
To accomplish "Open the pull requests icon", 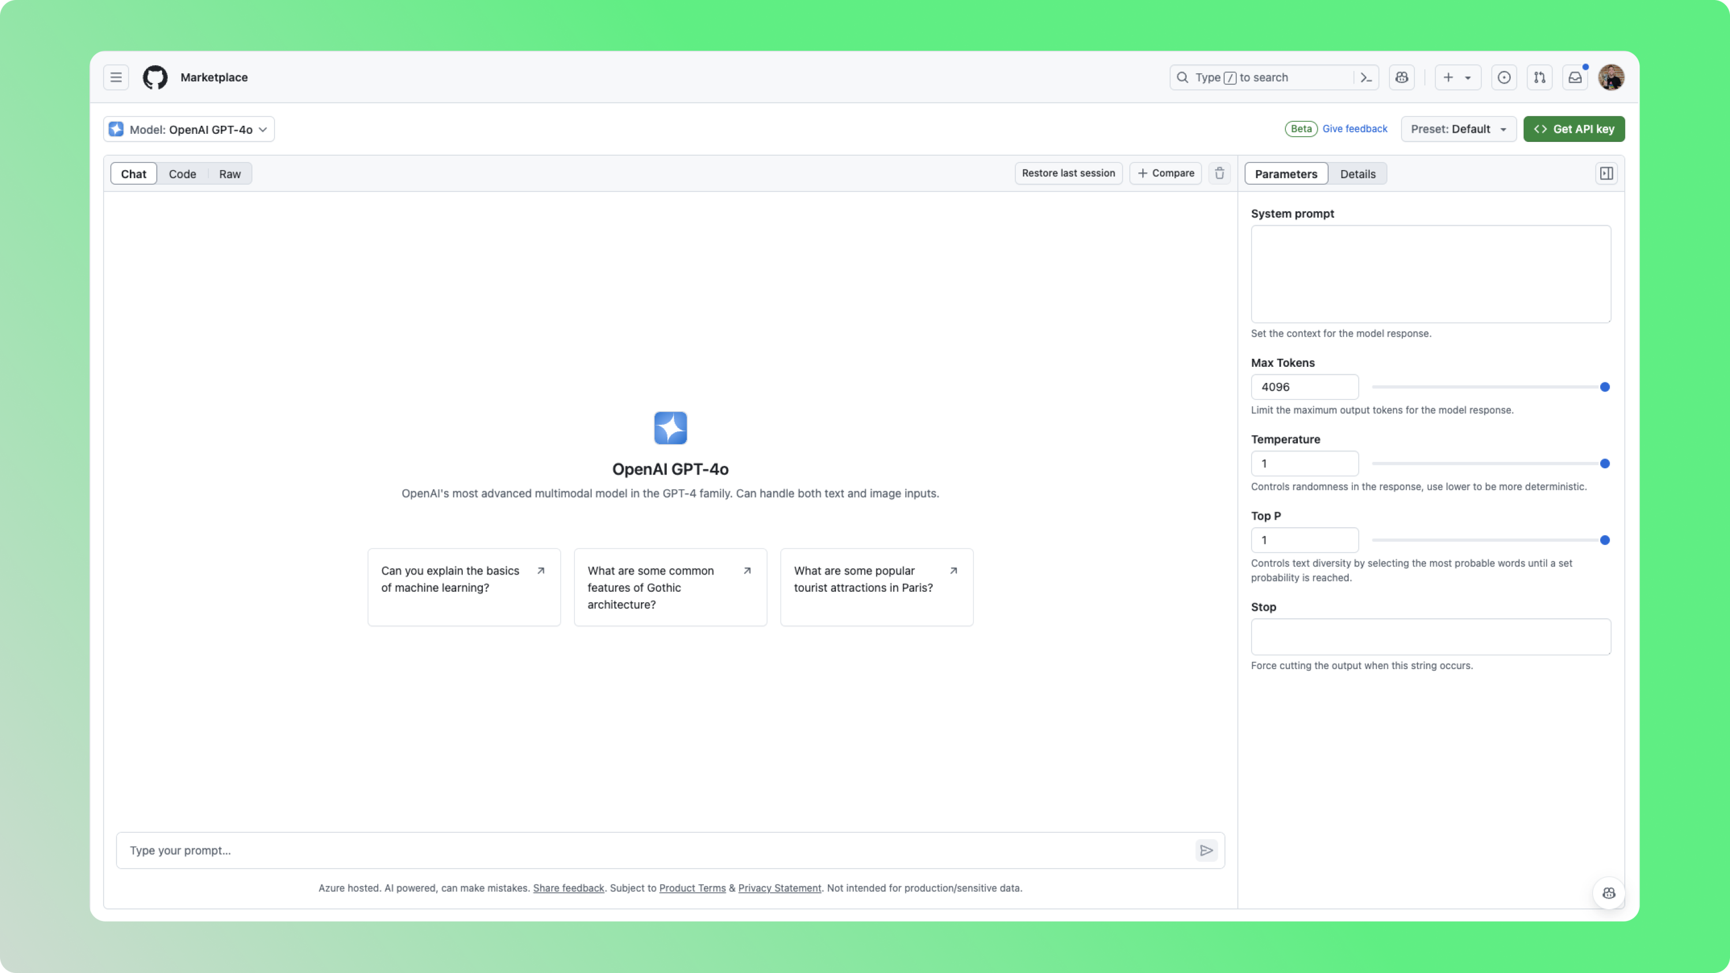I will point(1539,77).
